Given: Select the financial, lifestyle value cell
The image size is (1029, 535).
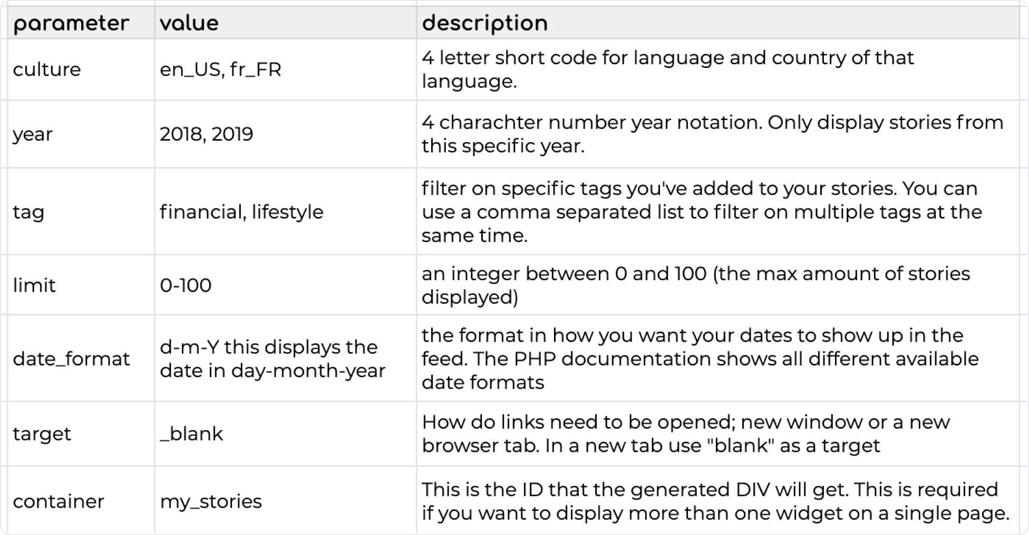Looking at the screenshot, I should 285,212.
